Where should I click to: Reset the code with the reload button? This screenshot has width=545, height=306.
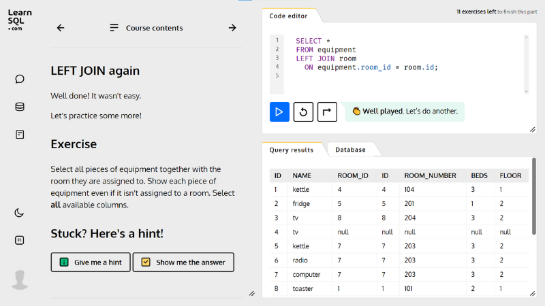click(303, 112)
